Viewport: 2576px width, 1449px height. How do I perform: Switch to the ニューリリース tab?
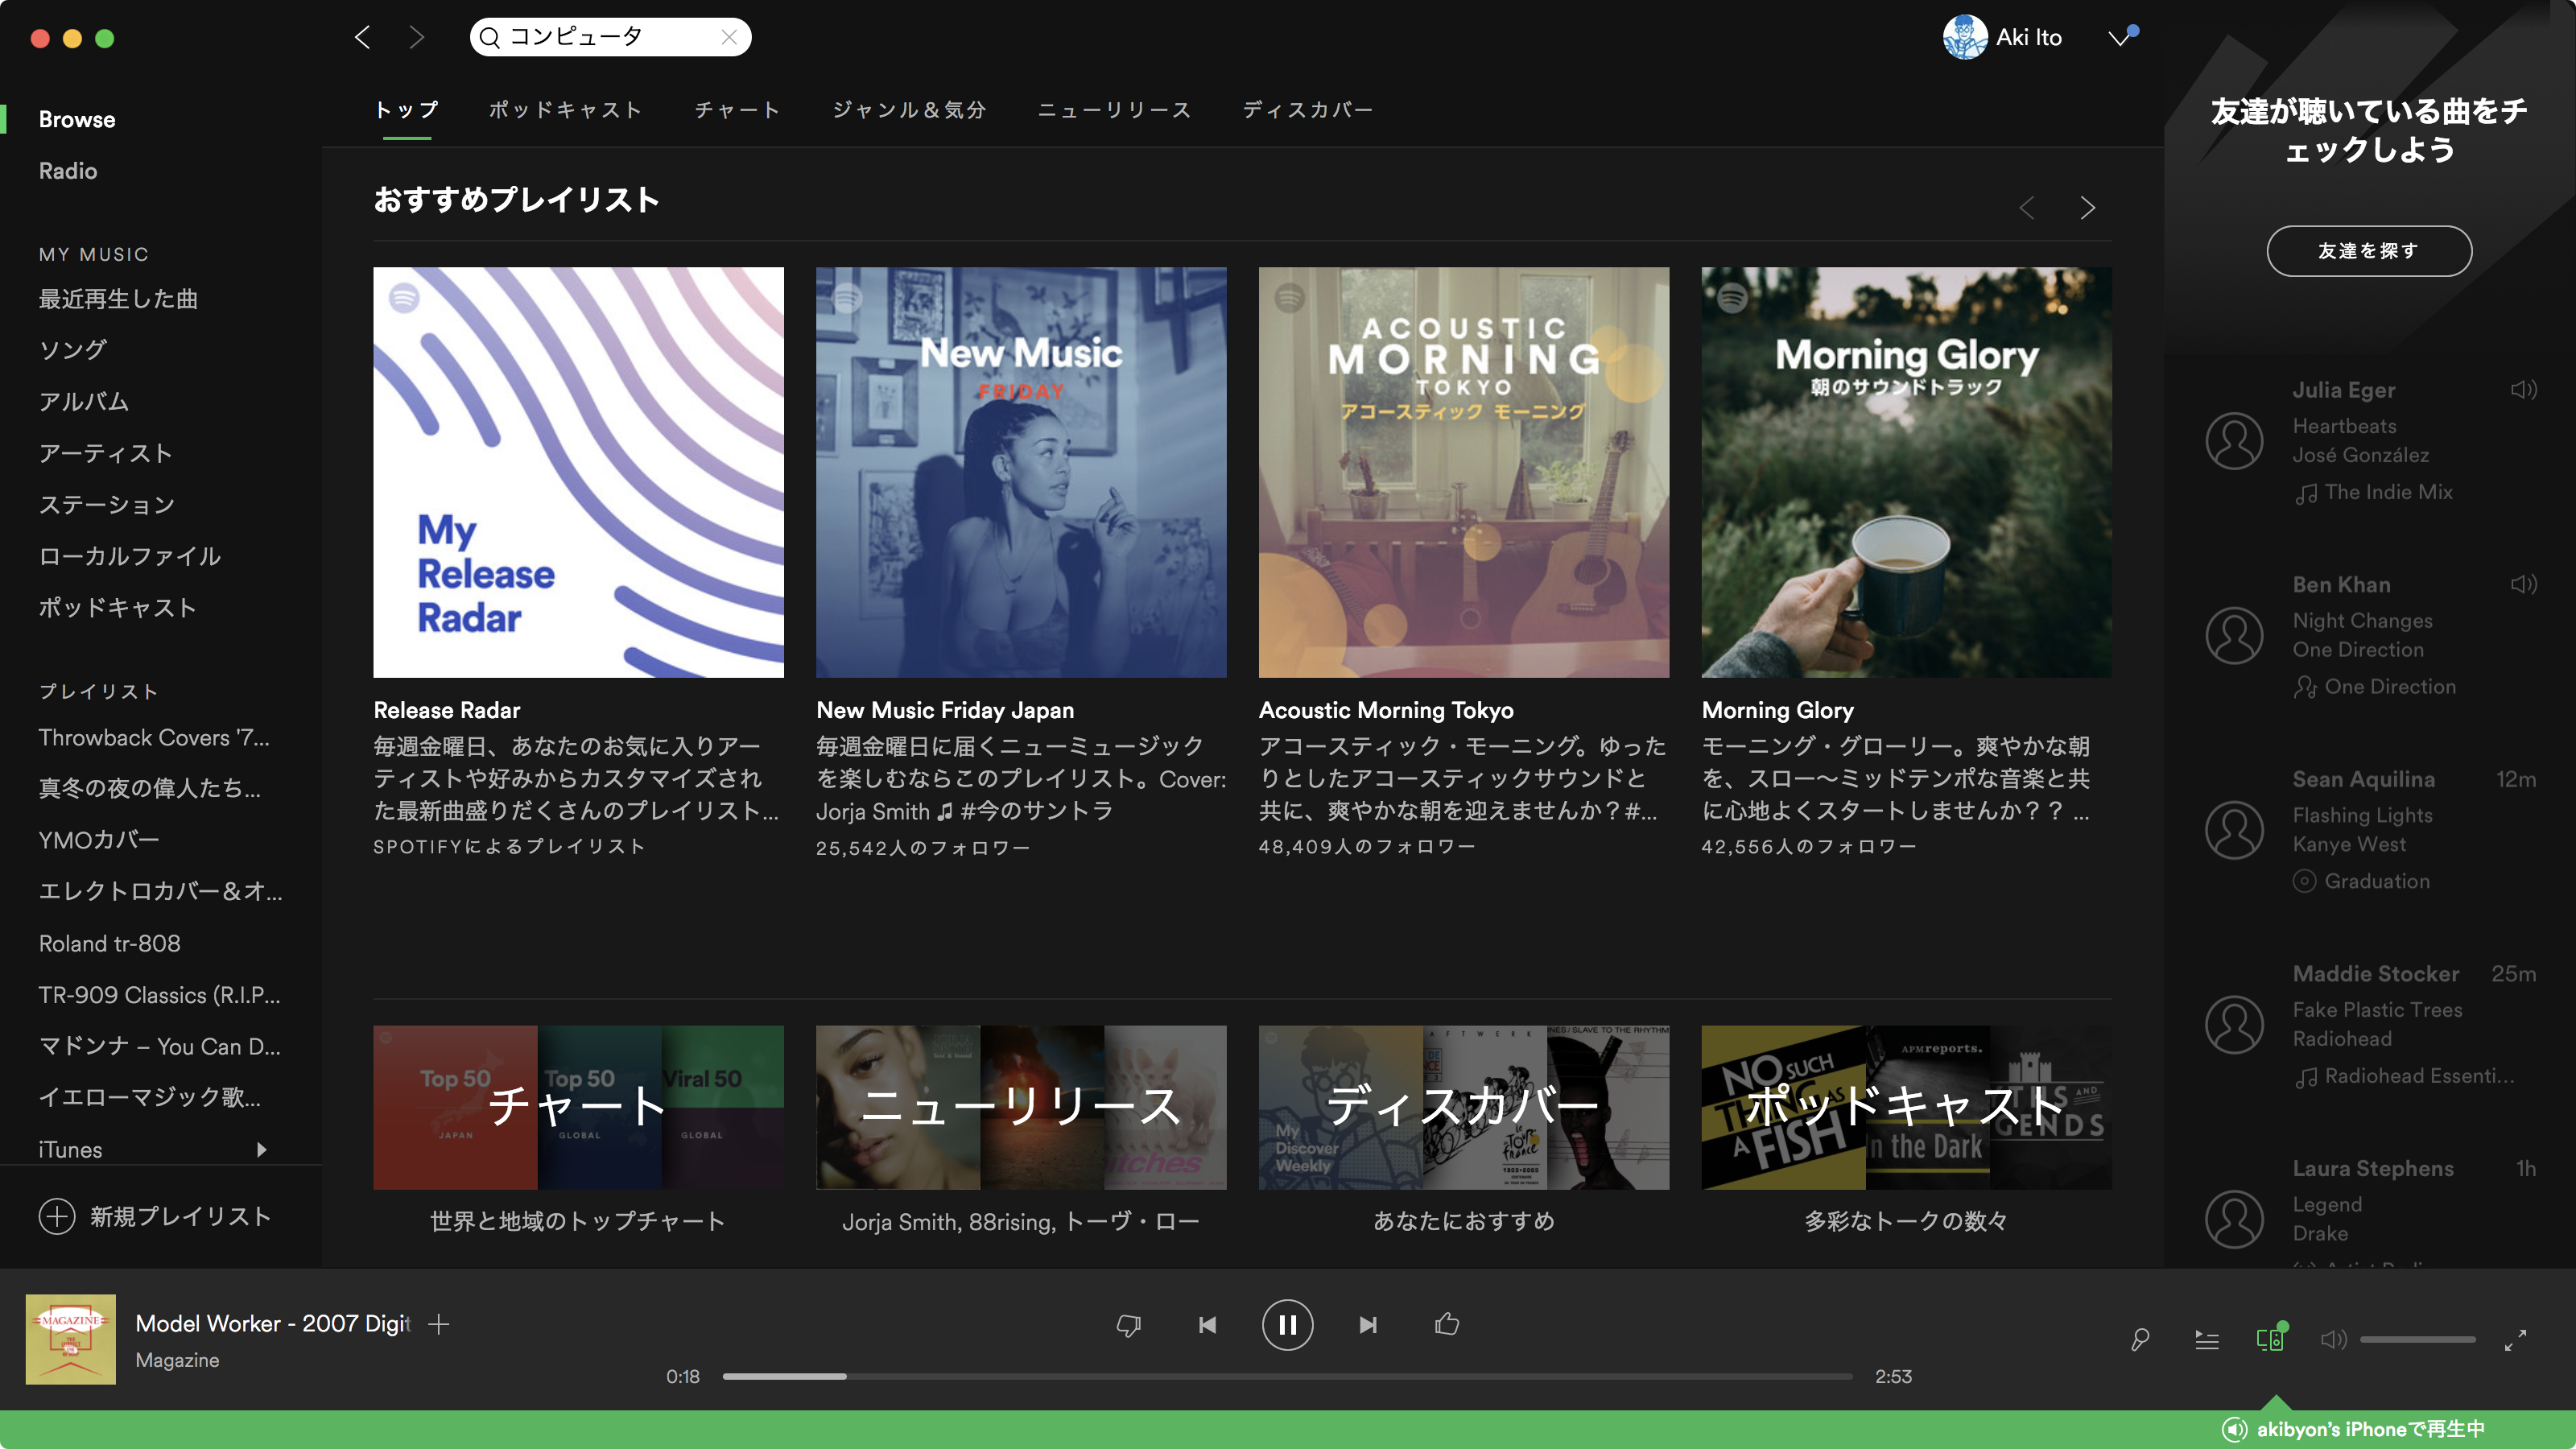point(1115,110)
